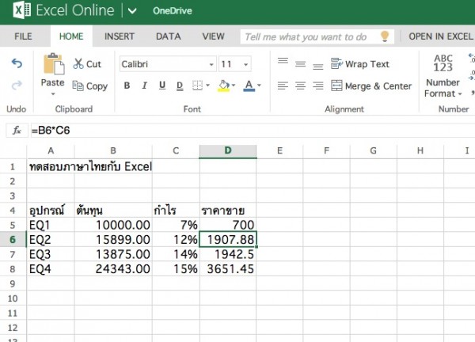Expand the dropdown next to Excel Online
The height and width of the screenshot is (342, 475).
[131, 11]
